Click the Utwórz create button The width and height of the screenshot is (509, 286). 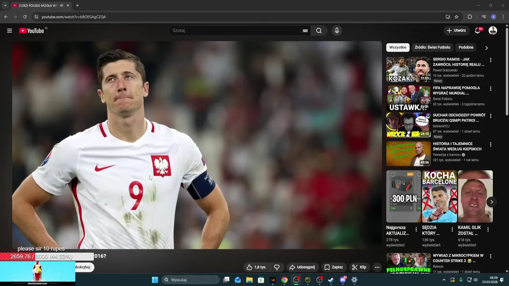456,31
